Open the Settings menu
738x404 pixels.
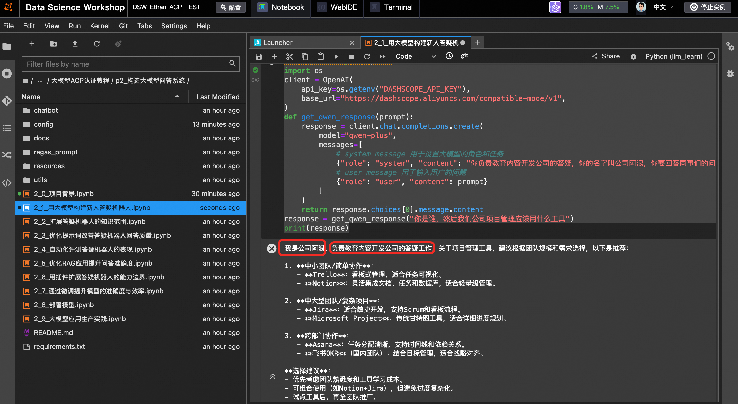[174, 26]
